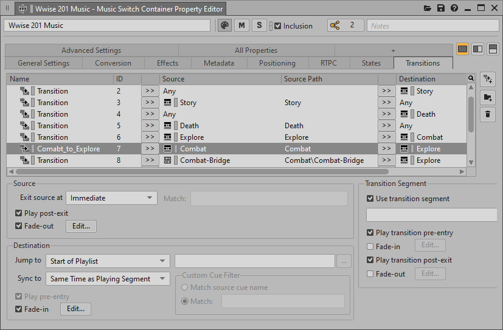Click the Story destination icon in row 2
Viewport: 503px width, 330px height.
tap(404, 91)
